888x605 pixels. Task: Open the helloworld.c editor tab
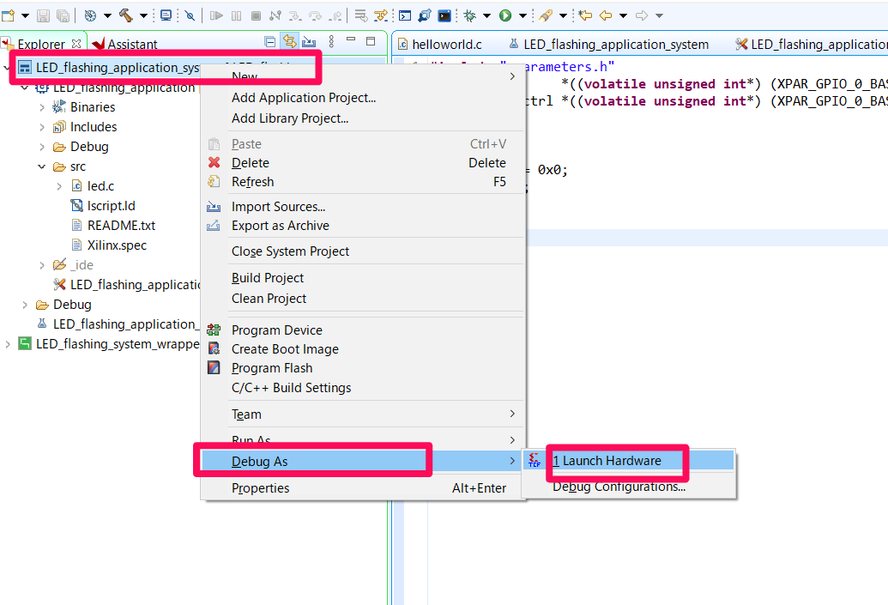click(440, 44)
